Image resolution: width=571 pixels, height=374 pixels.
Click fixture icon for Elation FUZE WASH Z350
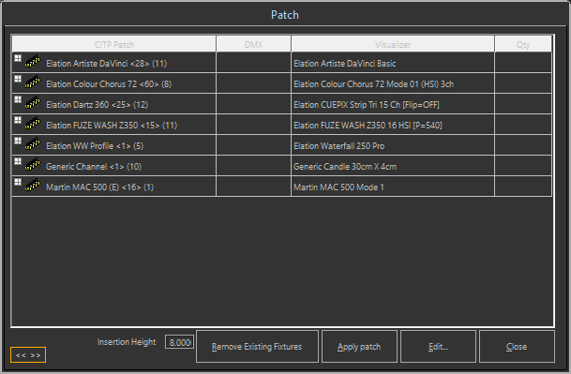pyautogui.click(x=33, y=123)
